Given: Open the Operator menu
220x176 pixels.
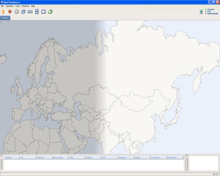Looking at the screenshot, I should tap(9, 6).
